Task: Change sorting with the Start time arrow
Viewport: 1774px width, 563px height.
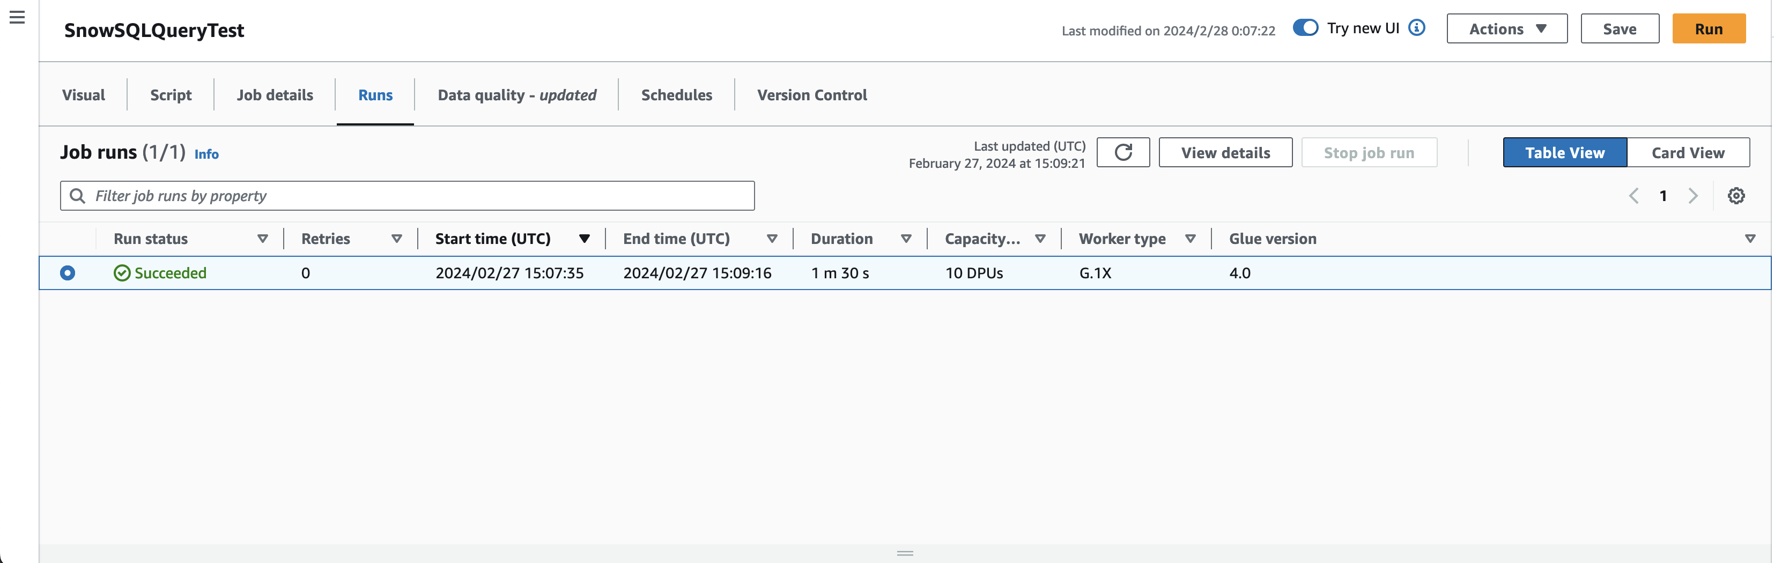Action: point(584,239)
